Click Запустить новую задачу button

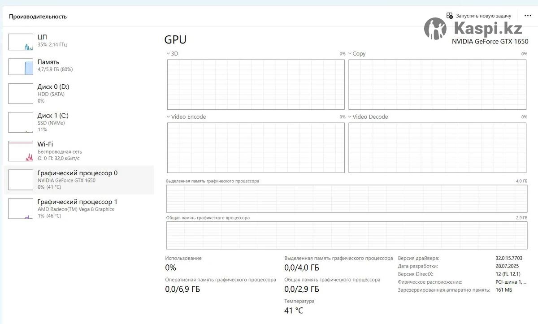pyautogui.click(x=483, y=16)
